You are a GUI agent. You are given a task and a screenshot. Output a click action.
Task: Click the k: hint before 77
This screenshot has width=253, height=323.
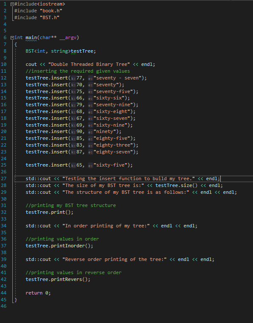click(x=73, y=78)
